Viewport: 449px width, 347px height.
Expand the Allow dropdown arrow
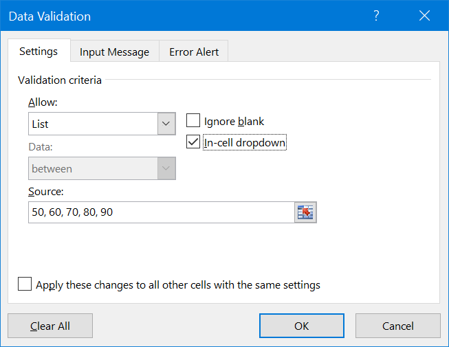166,124
